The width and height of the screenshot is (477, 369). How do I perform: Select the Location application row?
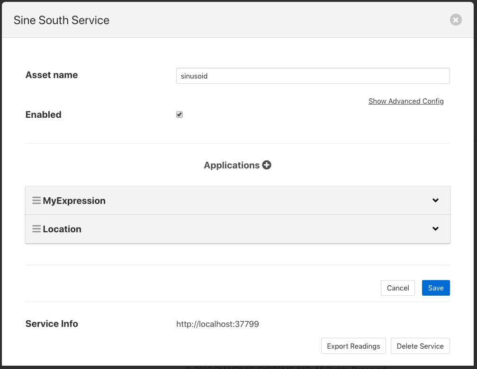[x=237, y=228]
